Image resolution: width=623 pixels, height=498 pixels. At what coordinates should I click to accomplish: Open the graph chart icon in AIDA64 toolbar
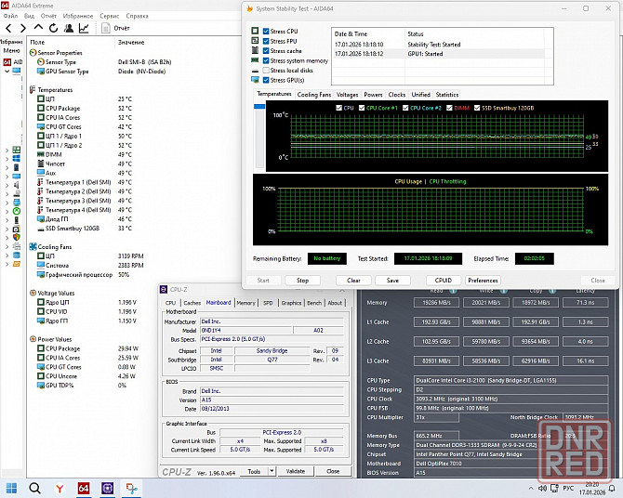coord(84,29)
